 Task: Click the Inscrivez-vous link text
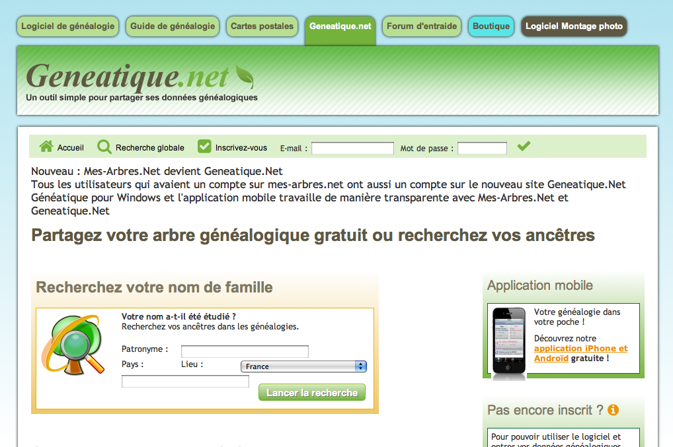(x=241, y=147)
